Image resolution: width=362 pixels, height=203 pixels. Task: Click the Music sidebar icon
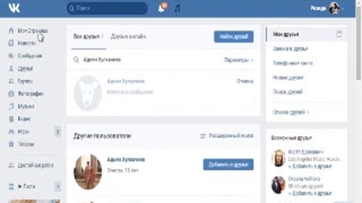11,107
